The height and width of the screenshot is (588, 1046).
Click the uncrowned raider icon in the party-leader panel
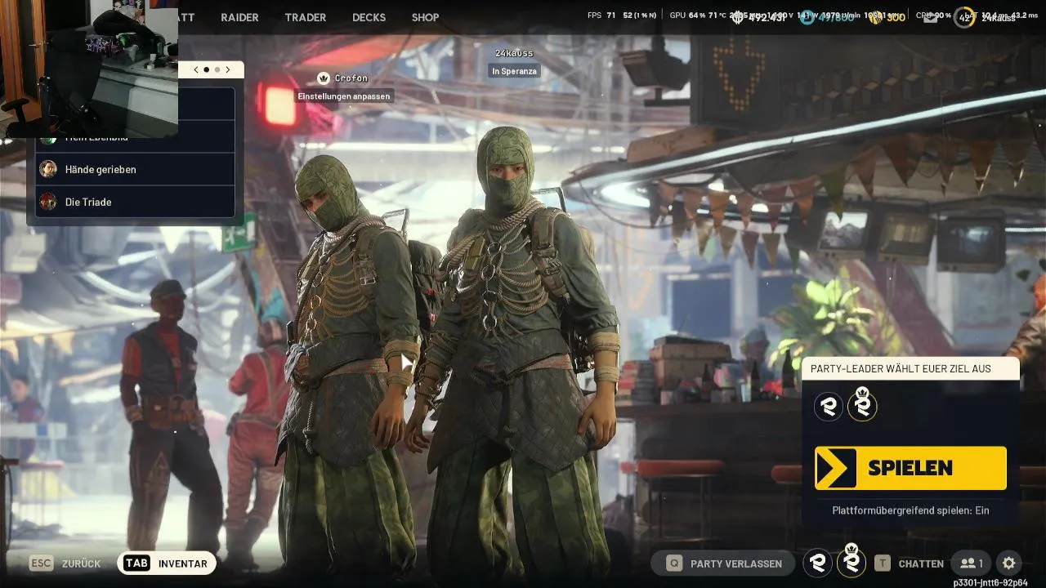pyautogui.click(x=828, y=406)
